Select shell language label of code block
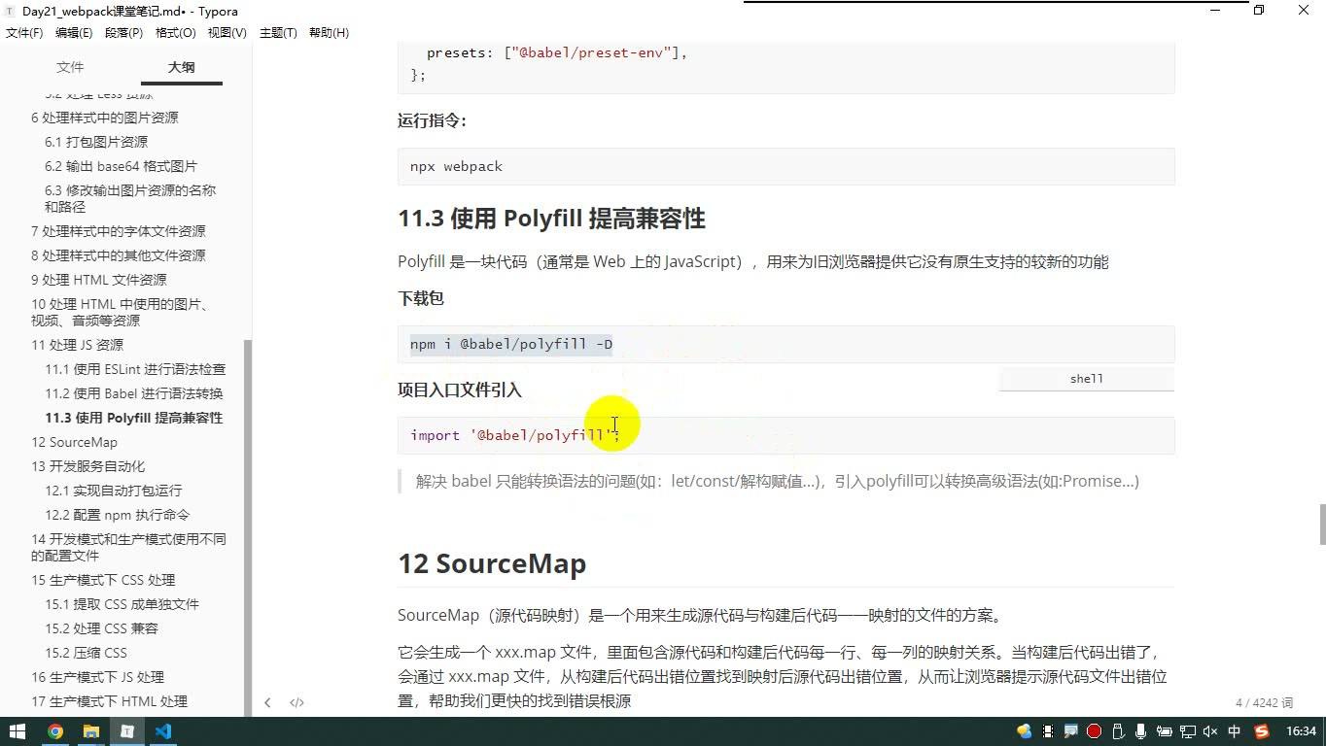The height and width of the screenshot is (746, 1326). (x=1086, y=379)
